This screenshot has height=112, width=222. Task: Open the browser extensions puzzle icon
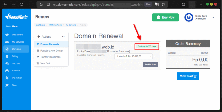(x=183, y=4)
